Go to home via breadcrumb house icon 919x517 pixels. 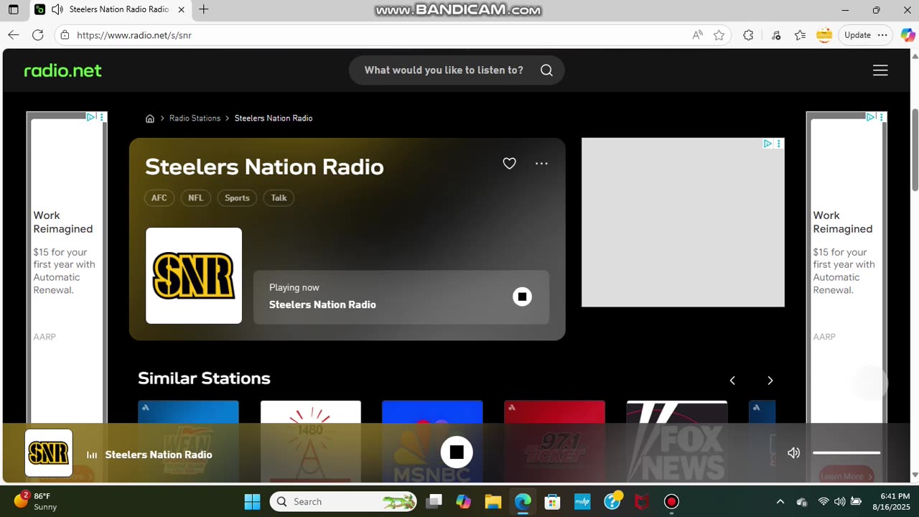pos(150,118)
